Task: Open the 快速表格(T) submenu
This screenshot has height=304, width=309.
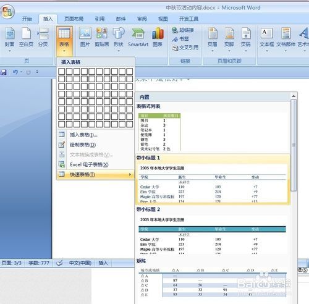Action: (95, 174)
